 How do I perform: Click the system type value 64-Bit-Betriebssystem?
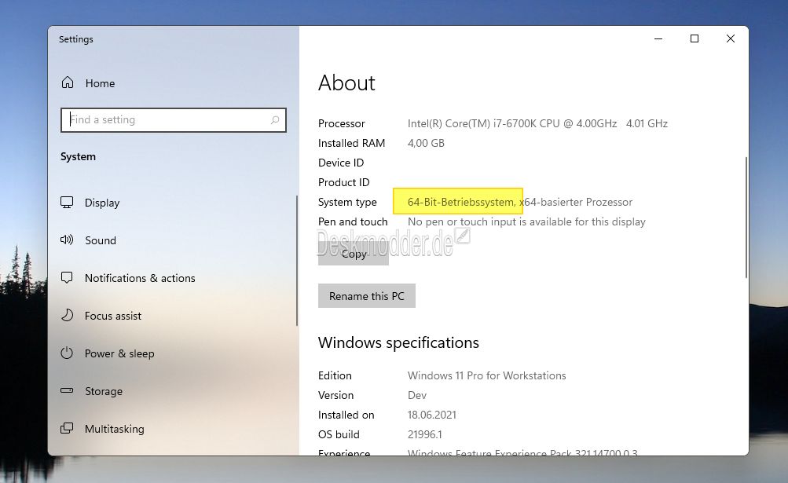click(x=461, y=202)
